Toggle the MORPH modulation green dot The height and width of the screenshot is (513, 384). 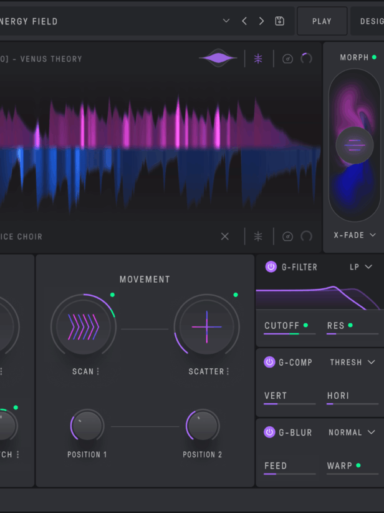coord(374,57)
